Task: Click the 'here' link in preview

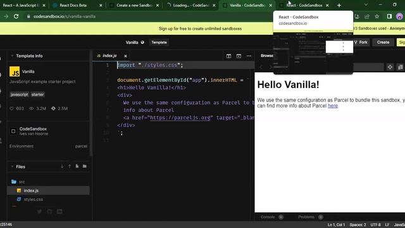Action: point(333,106)
